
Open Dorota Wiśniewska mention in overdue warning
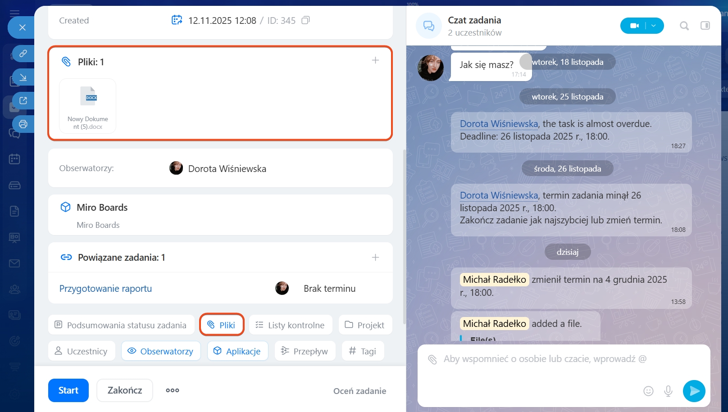coord(499,124)
